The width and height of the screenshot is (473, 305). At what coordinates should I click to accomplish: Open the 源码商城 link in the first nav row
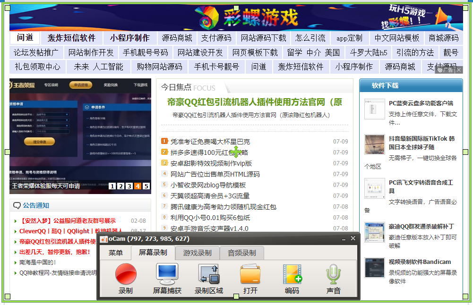coord(177,38)
